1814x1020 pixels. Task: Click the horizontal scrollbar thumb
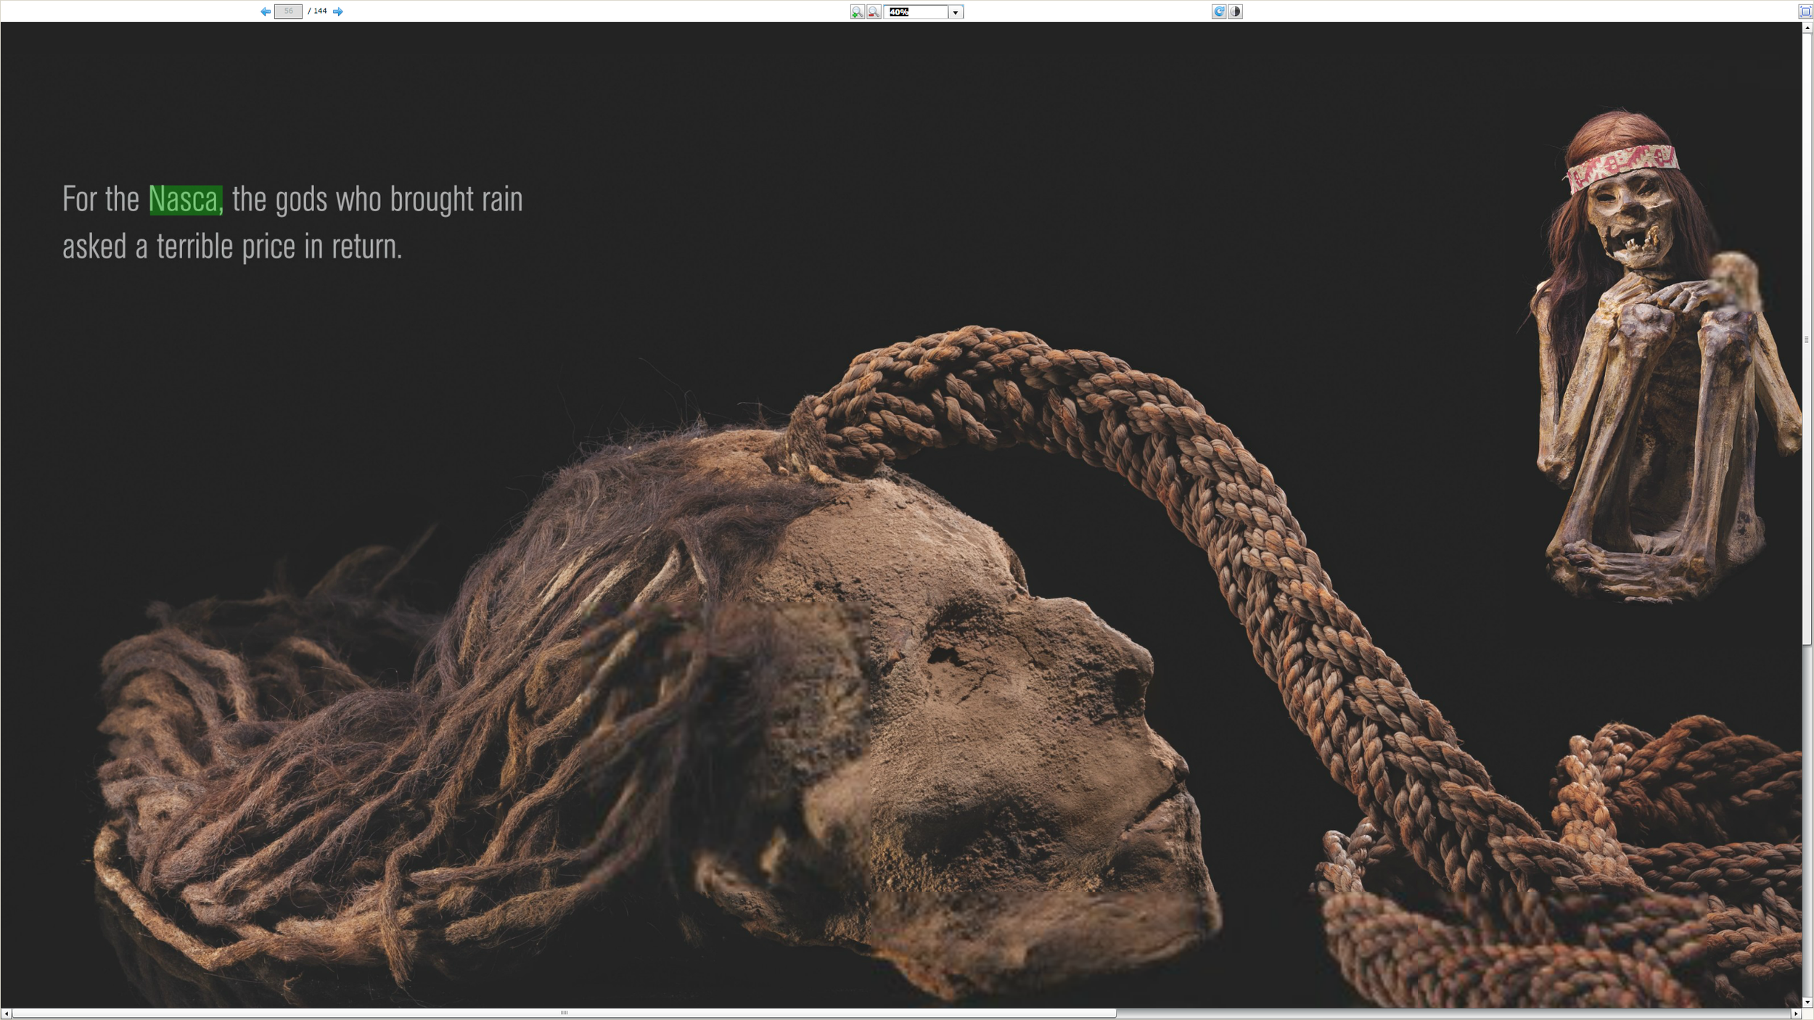coord(564,1013)
